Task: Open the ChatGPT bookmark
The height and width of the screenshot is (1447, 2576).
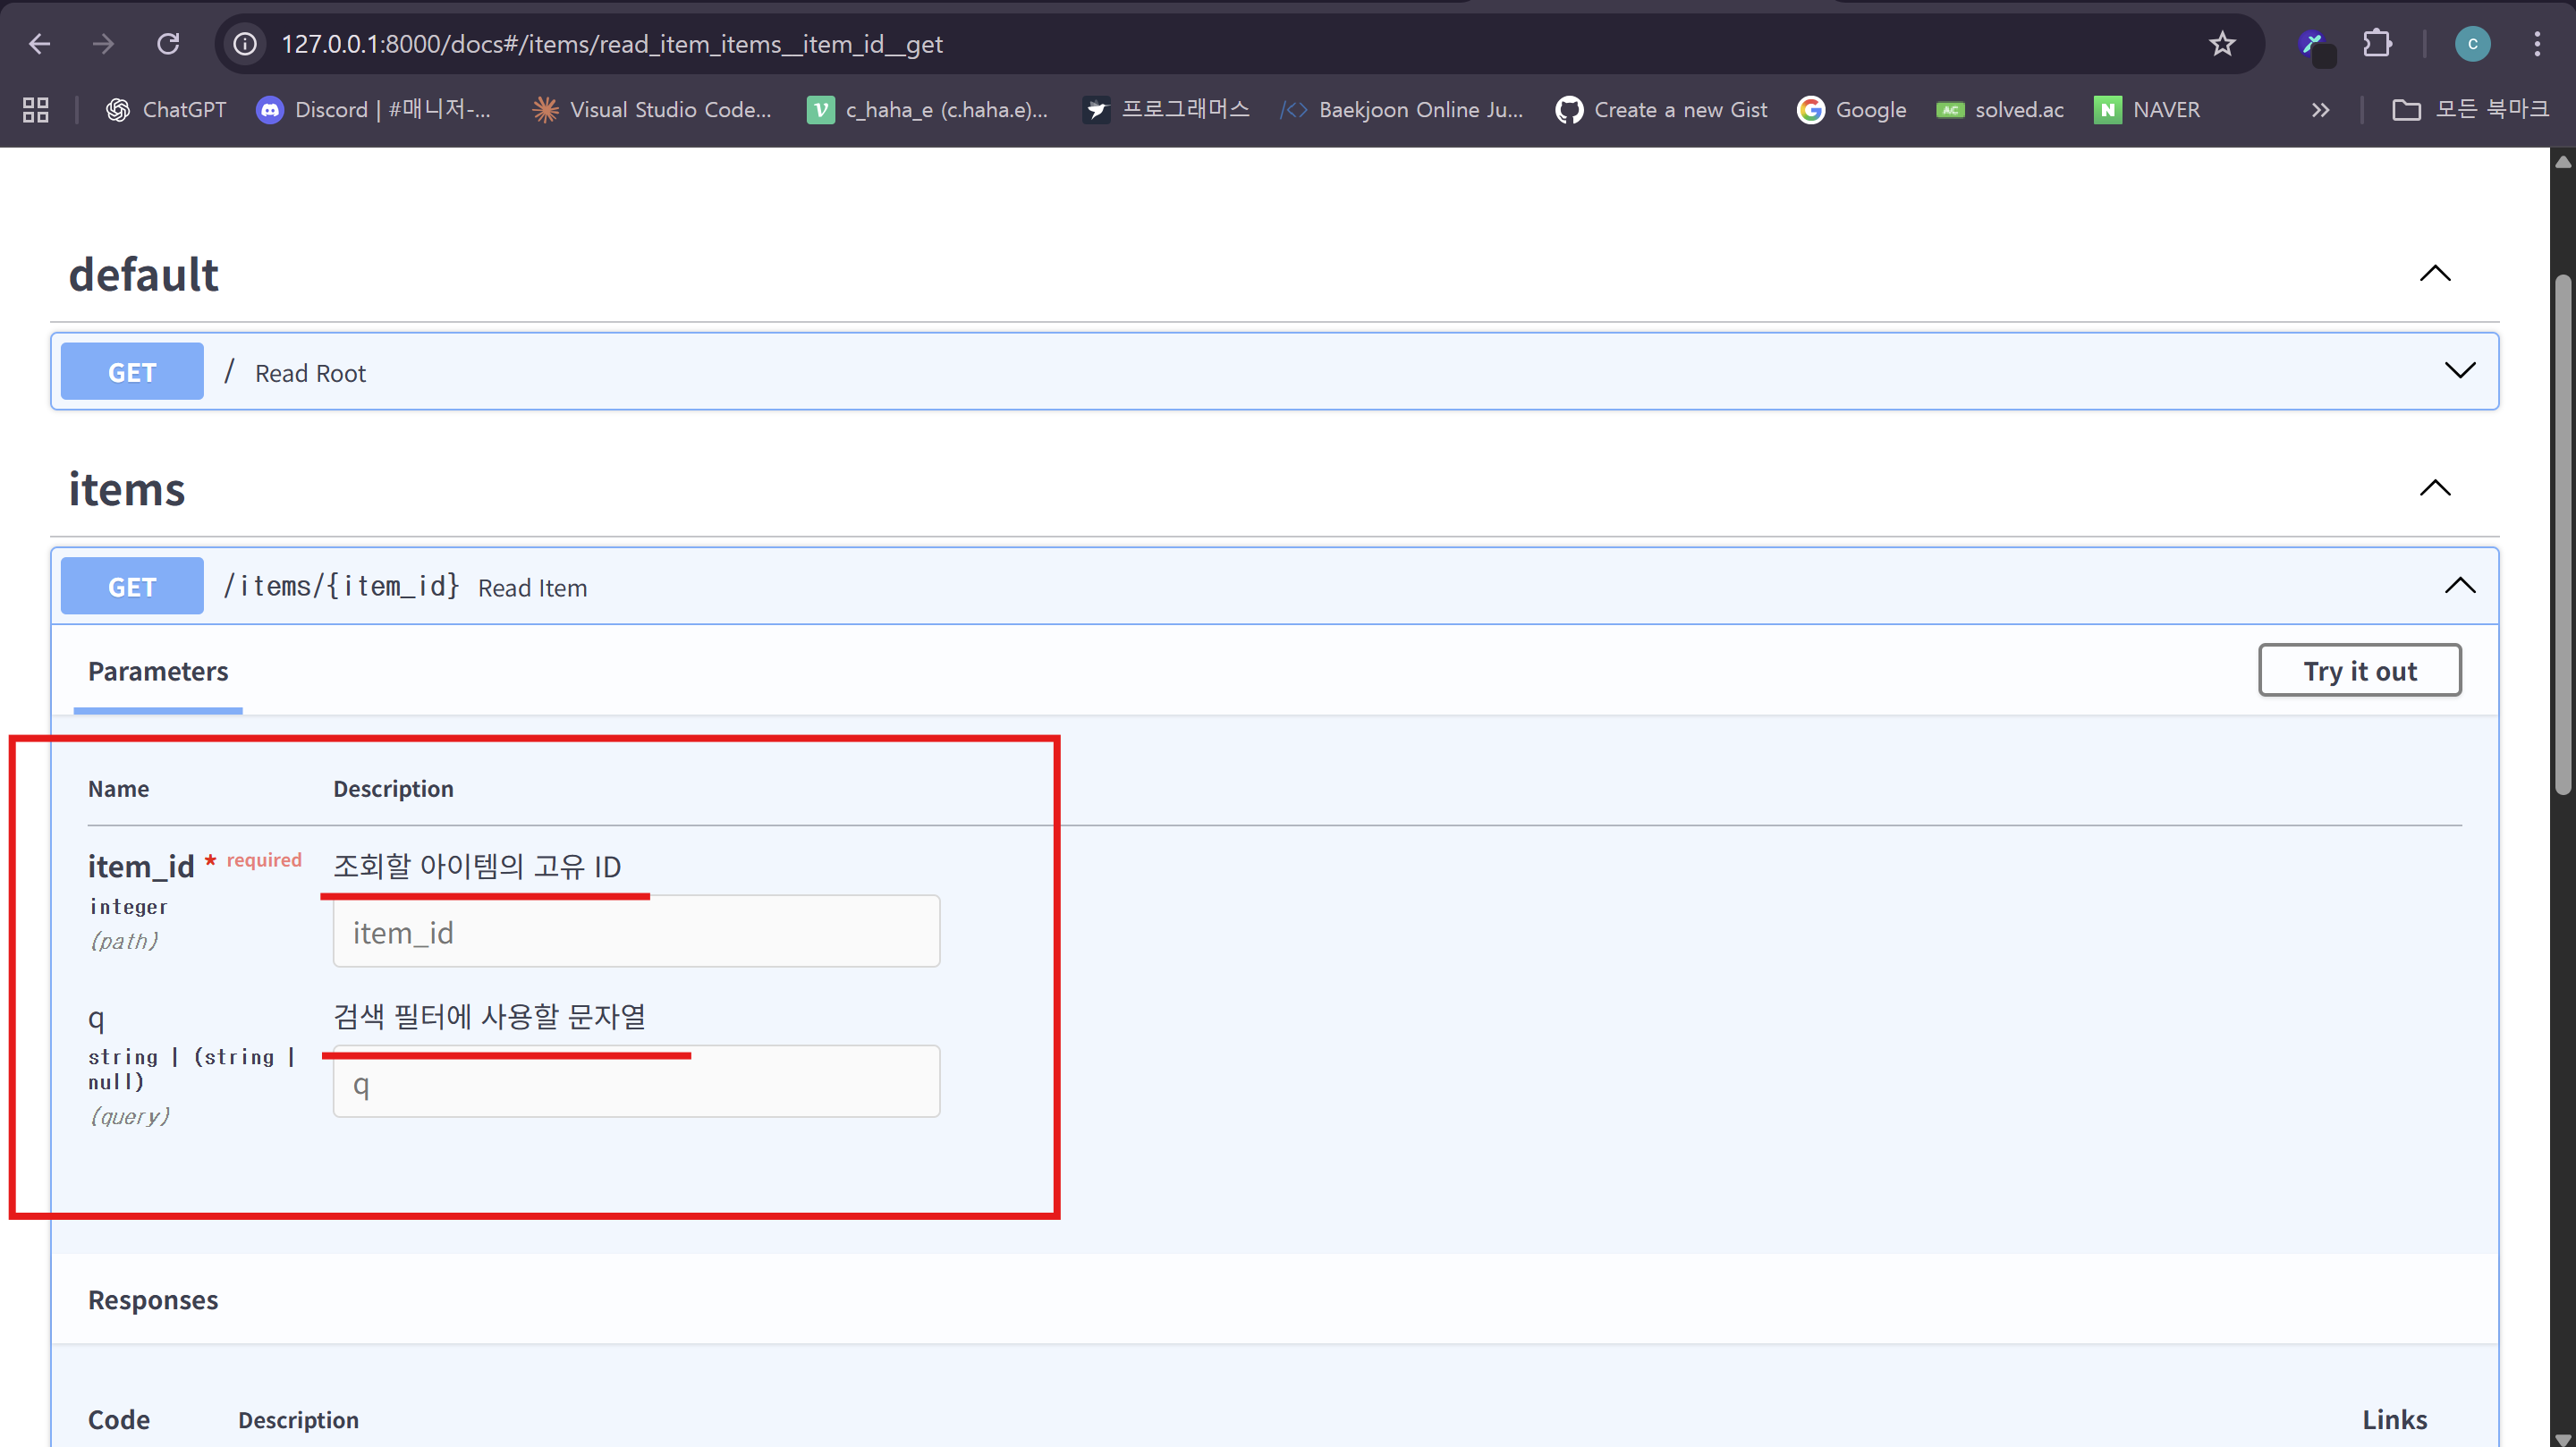Action: 166,110
